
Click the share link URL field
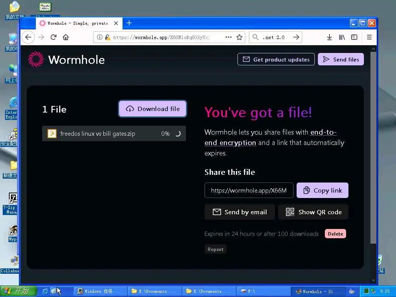tap(249, 190)
